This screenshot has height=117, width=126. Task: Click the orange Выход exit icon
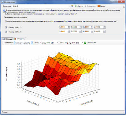(99, 6)
